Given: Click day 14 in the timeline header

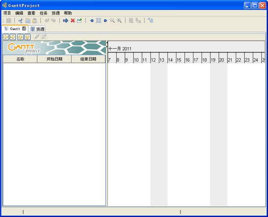Looking at the screenshot, I should click(x=171, y=60).
